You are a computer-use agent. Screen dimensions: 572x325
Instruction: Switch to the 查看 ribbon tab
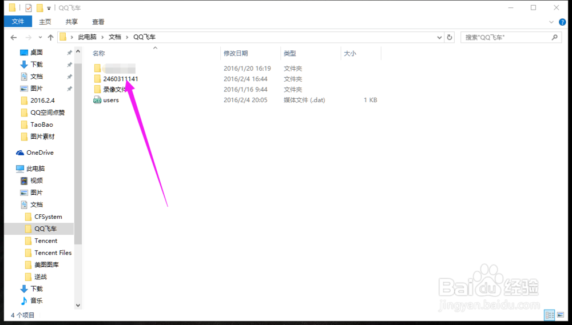(98, 22)
